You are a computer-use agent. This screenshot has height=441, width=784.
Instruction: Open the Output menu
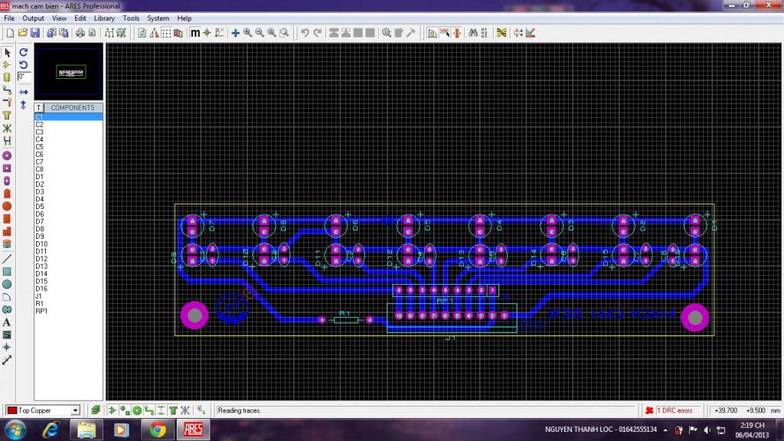click(33, 18)
